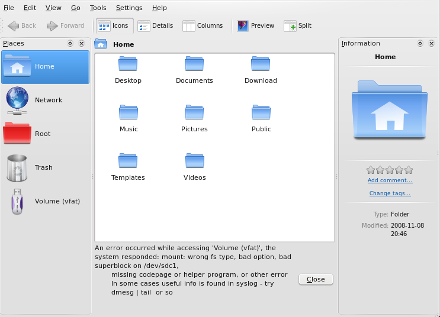Open the Pictures folder
This screenshot has width=440, height=317.
[194, 118]
